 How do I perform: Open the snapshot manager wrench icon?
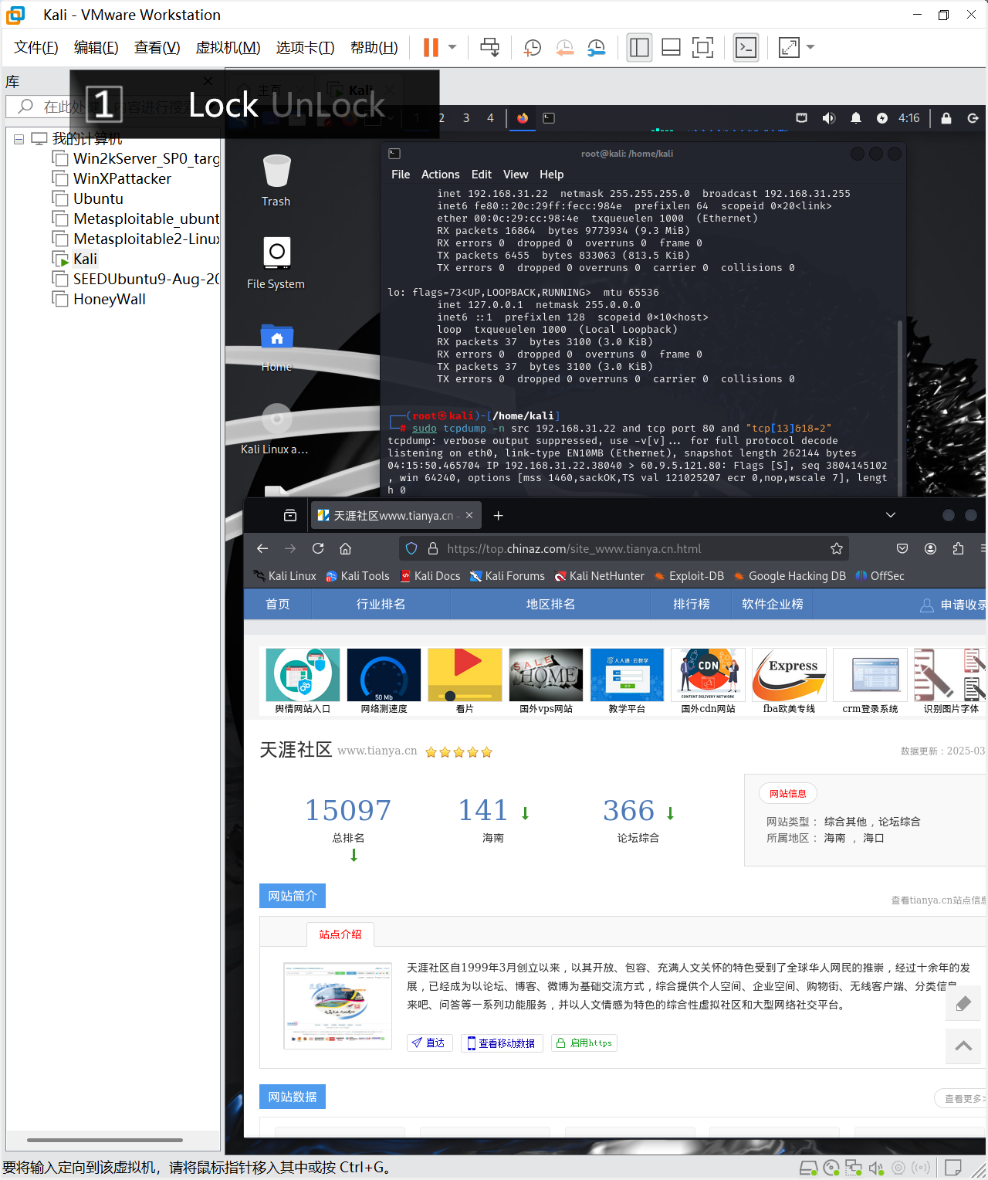tap(597, 47)
